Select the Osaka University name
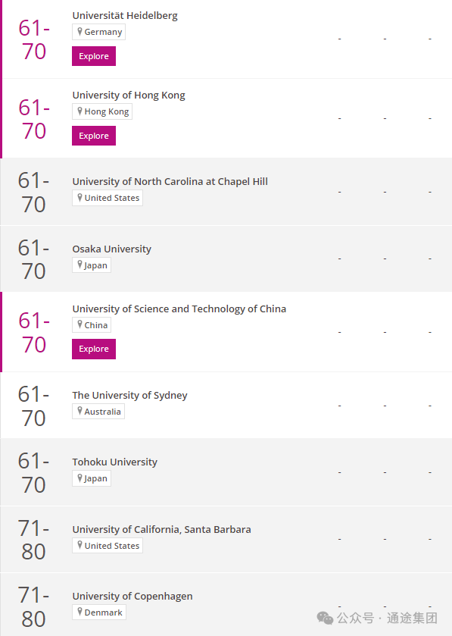This screenshot has width=452, height=636. click(x=112, y=249)
